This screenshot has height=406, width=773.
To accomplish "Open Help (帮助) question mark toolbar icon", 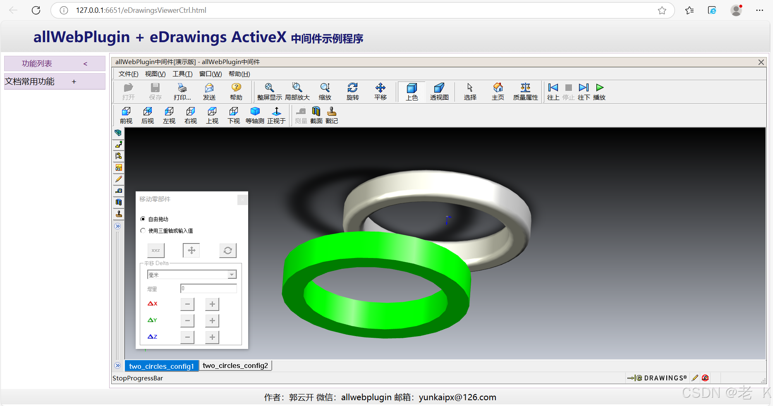I will 236,91.
